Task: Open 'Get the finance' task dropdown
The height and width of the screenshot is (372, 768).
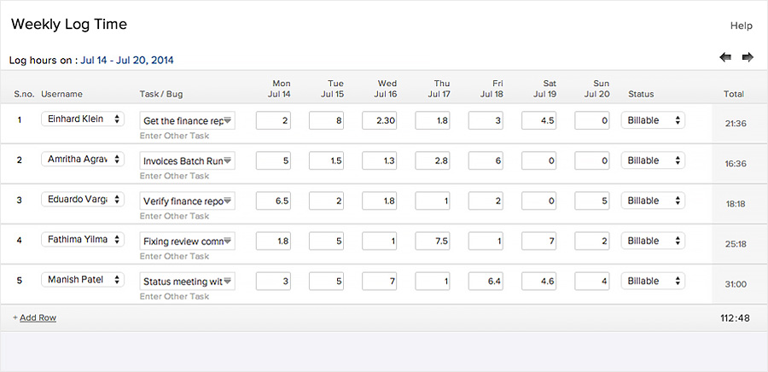Action: [x=228, y=120]
